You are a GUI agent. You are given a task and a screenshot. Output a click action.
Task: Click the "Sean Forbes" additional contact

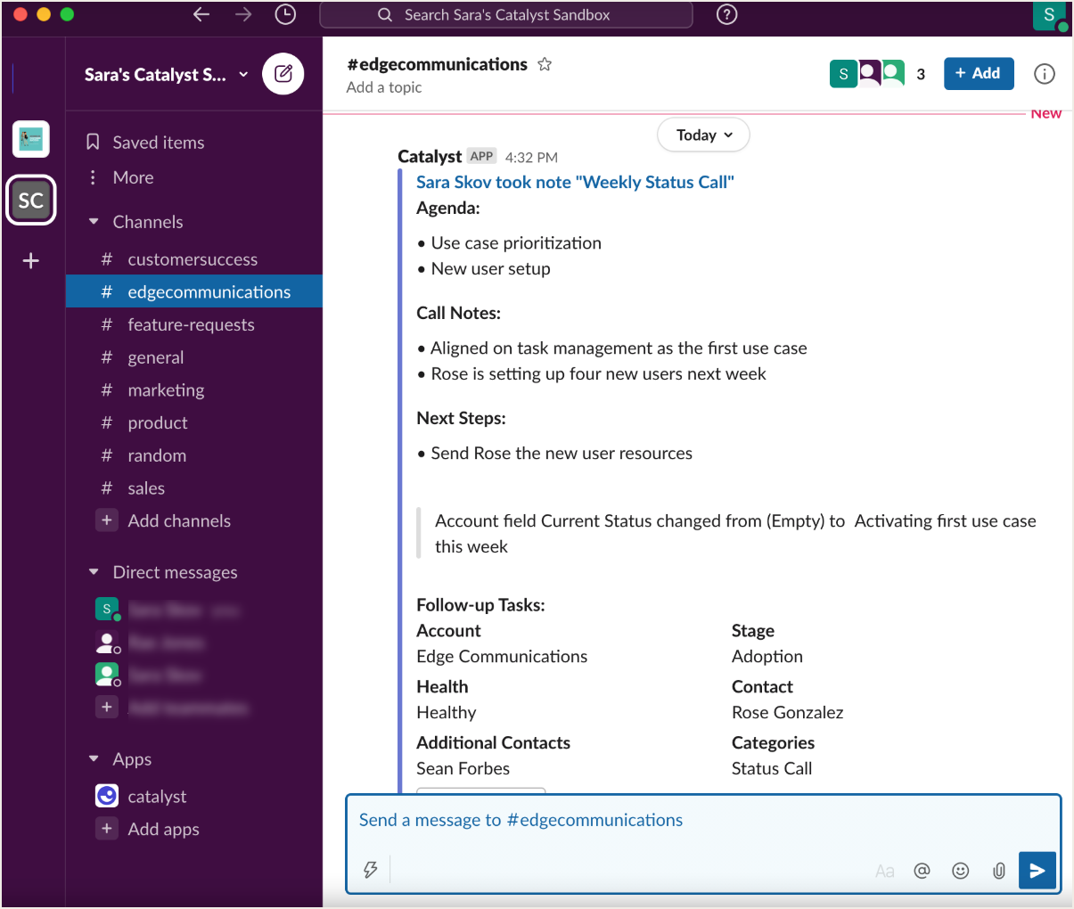pyautogui.click(x=463, y=769)
